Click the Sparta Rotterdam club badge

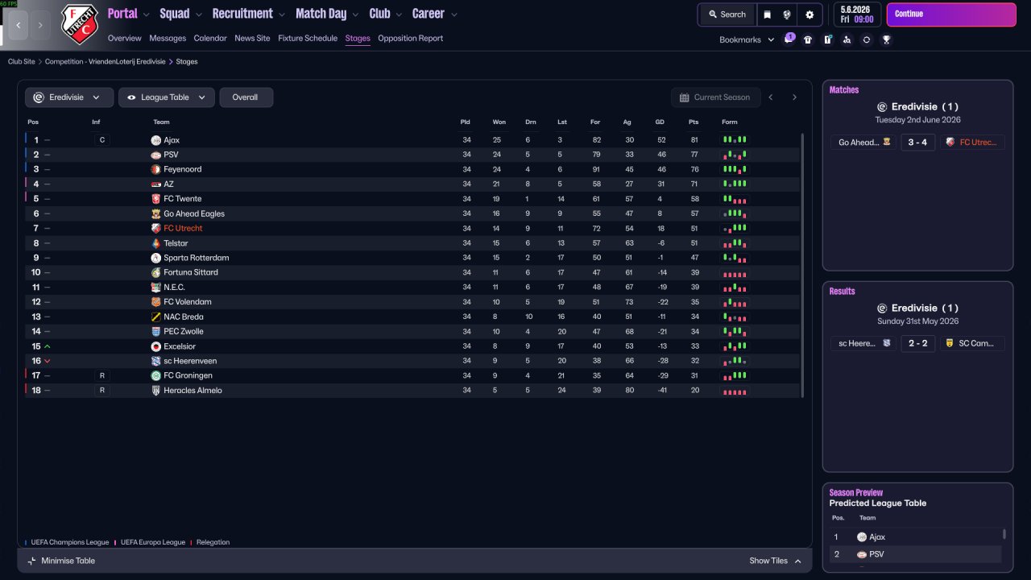pyautogui.click(x=156, y=258)
